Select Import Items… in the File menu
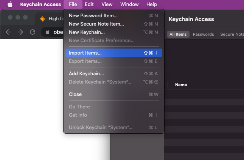Viewport: 244px width, 160px height. pos(114,53)
